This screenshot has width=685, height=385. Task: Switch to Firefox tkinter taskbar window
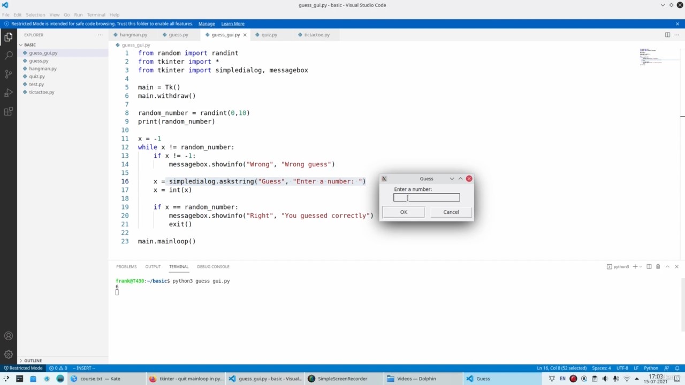click(186, 379)
